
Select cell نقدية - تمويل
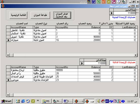click(x=22, y=37)
